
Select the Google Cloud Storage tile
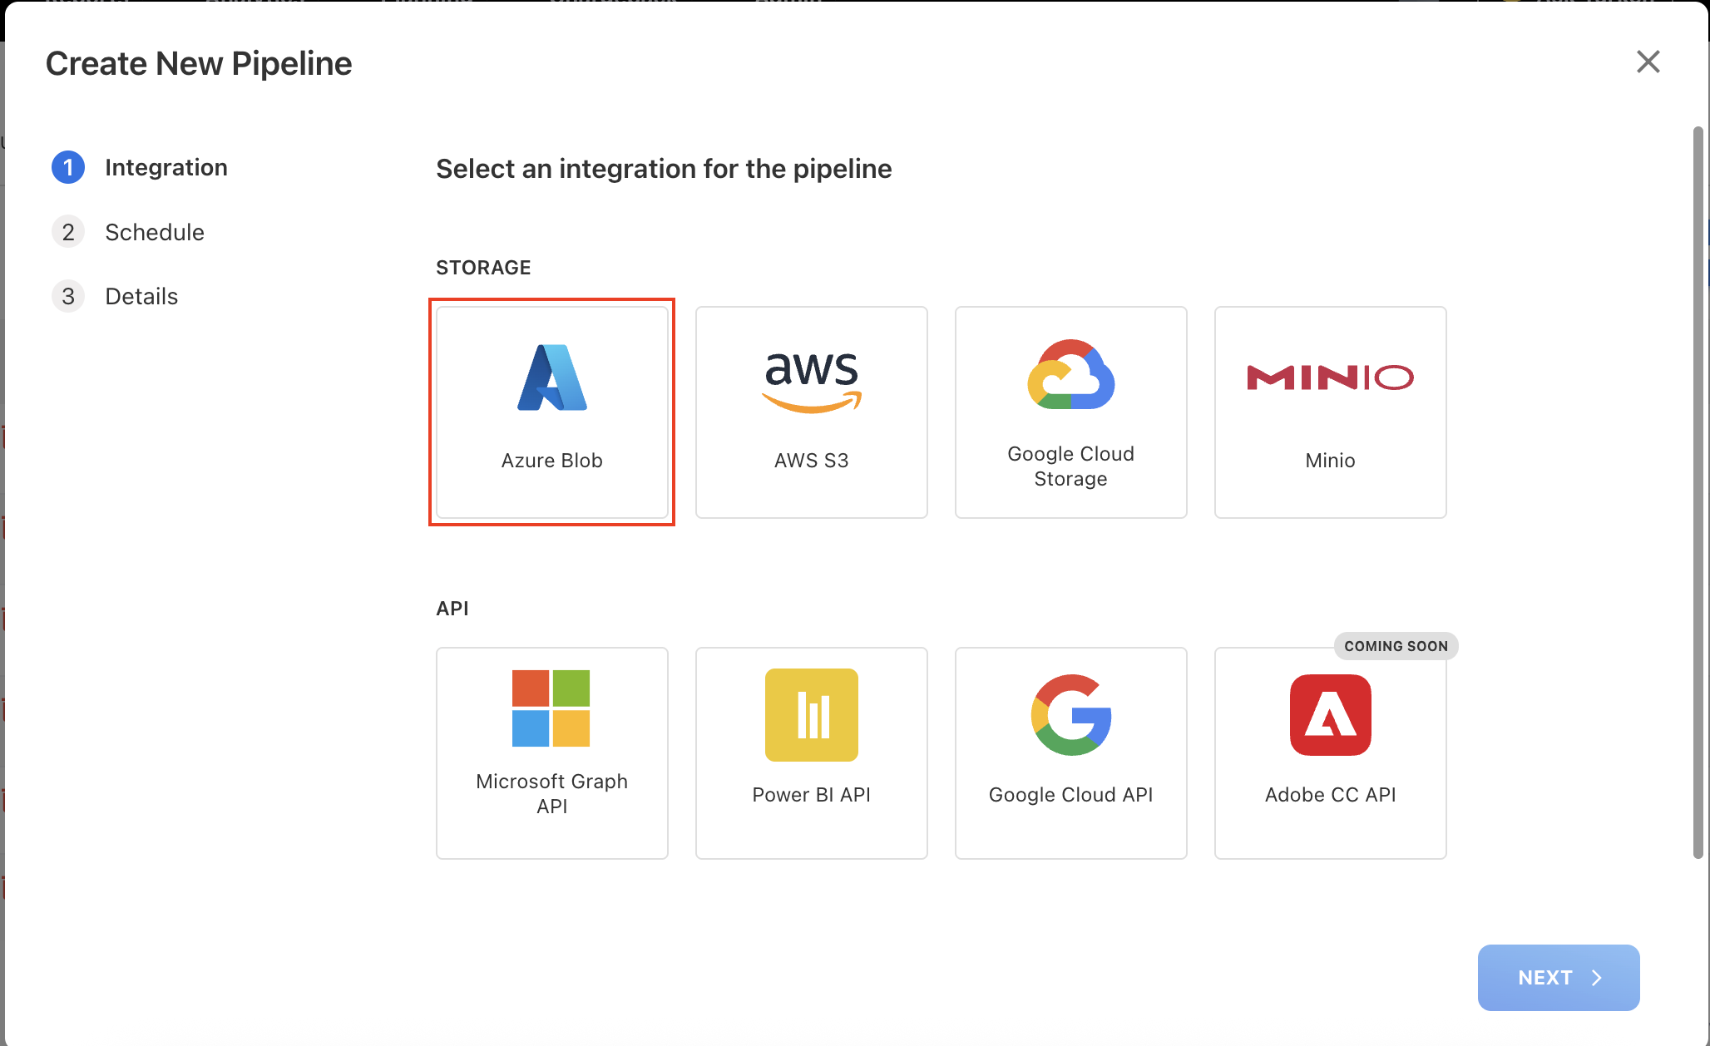click(1070, 412)
